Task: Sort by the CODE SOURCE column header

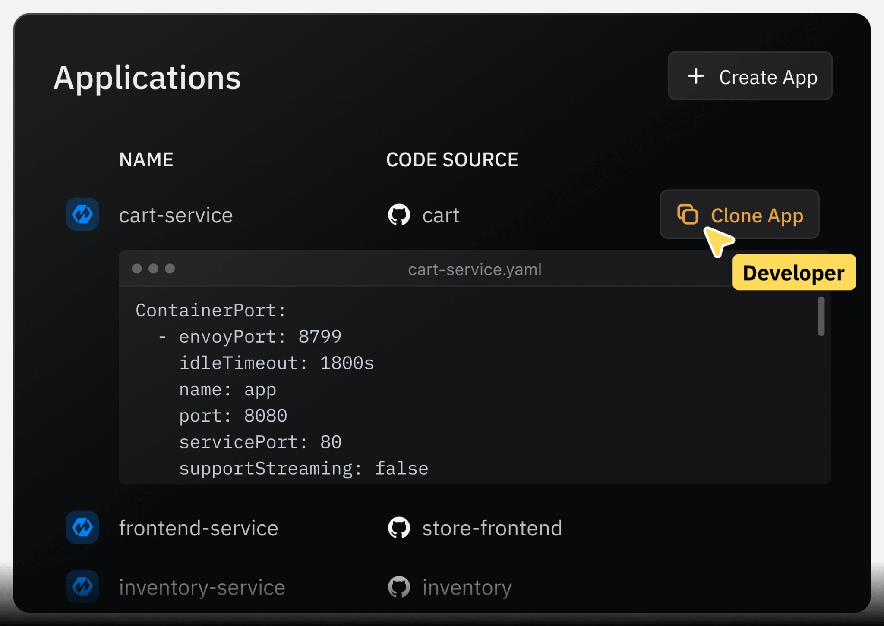Action: coord(452,160)
